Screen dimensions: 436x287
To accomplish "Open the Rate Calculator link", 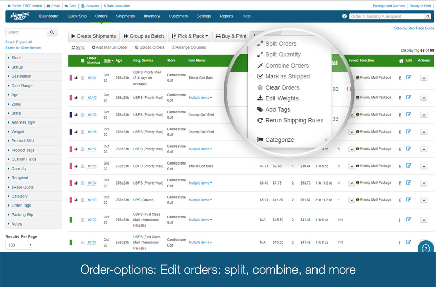I will [x=117, y=6].
